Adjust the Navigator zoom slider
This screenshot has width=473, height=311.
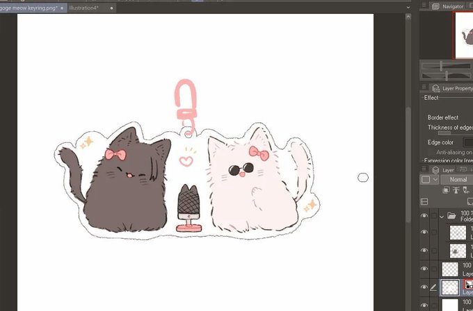447,66
